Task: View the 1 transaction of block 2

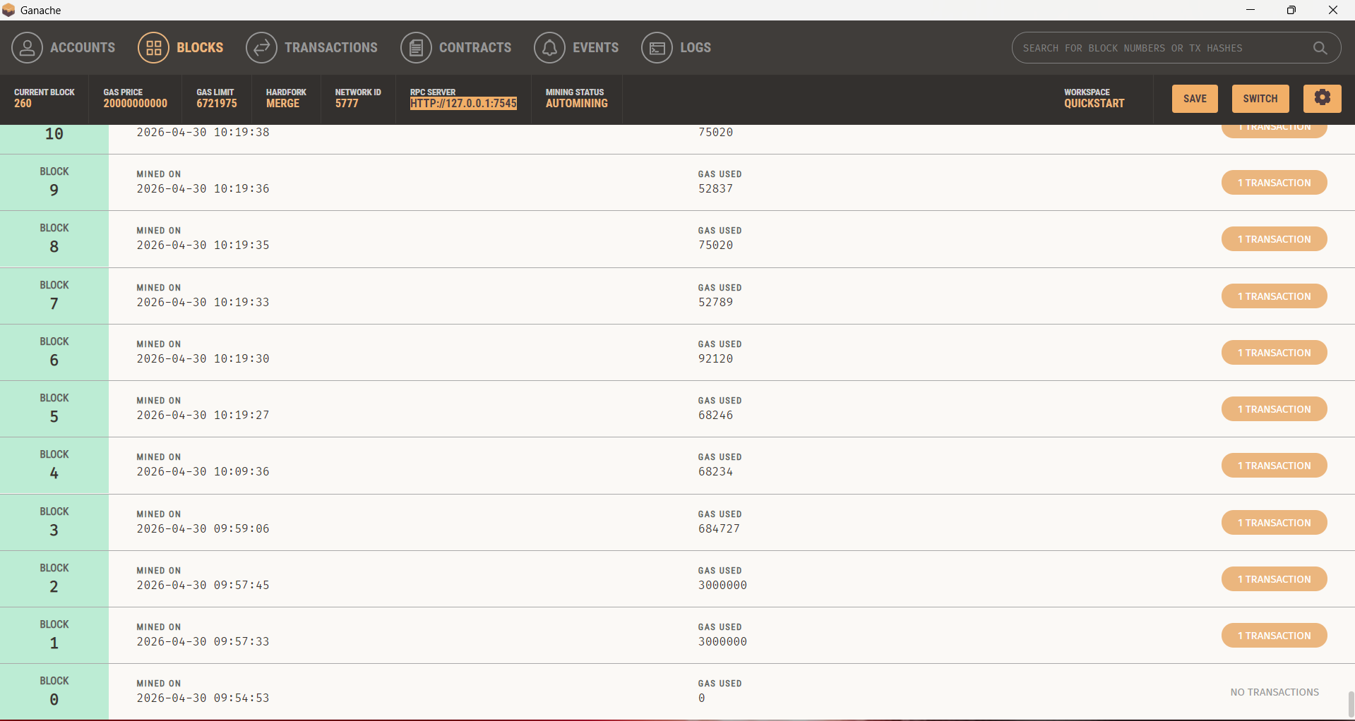Action: (x=1274, y=579)
